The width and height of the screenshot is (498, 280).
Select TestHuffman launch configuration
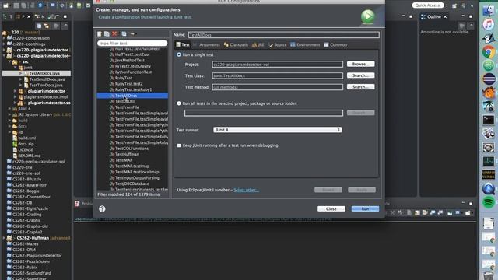(x=127, y=154)
